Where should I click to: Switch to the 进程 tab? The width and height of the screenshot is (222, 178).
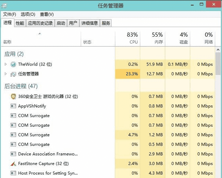point(7,23)
